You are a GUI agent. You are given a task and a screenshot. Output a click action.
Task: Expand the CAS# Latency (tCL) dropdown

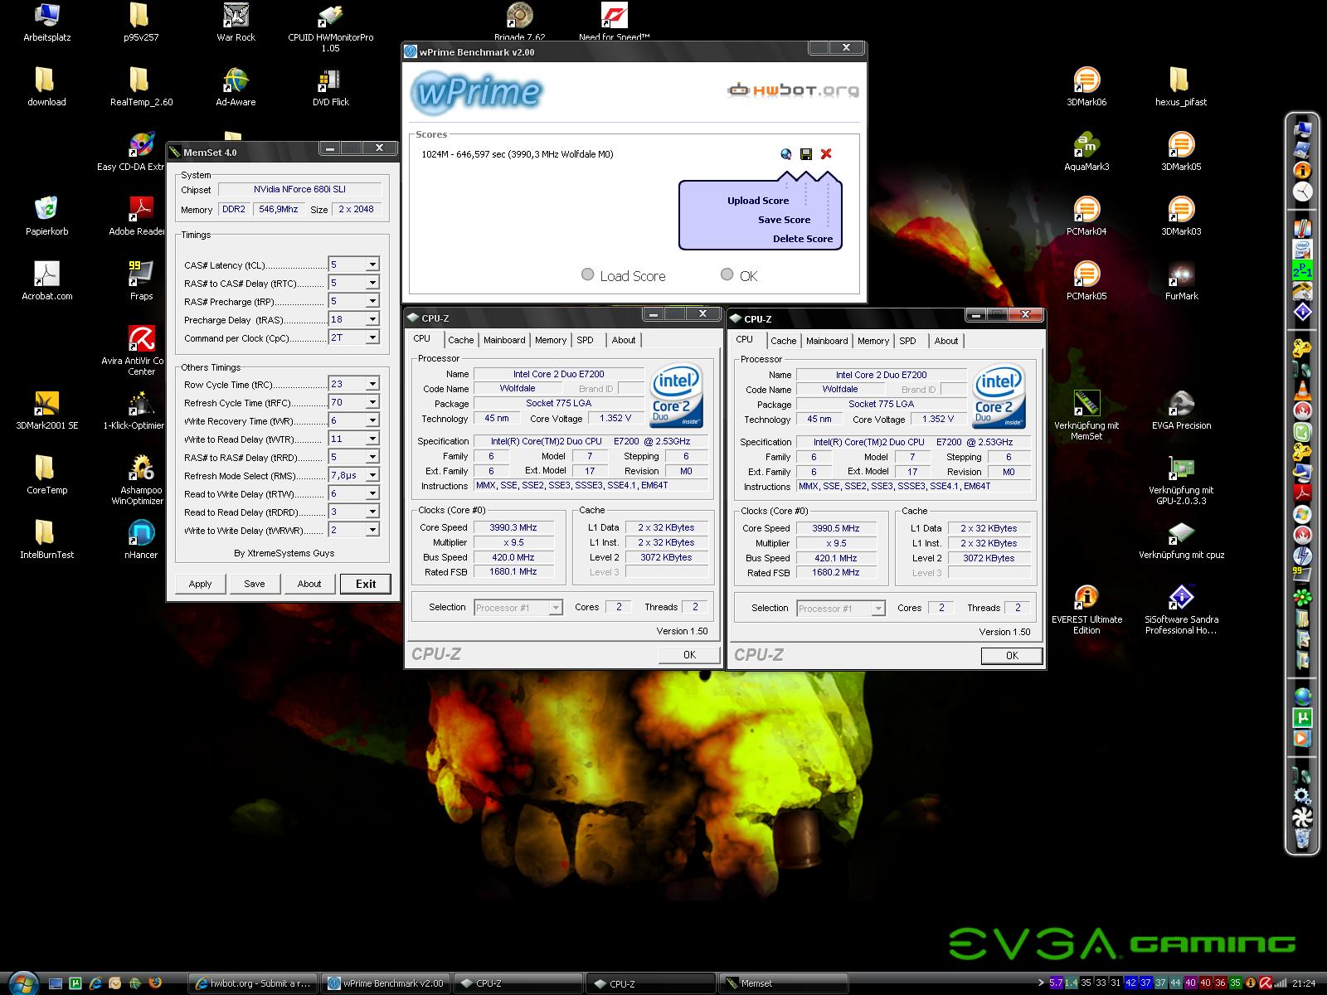pos(372,265)
